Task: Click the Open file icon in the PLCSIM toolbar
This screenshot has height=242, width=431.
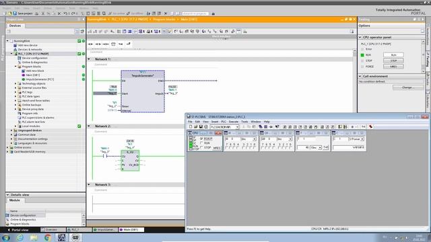Action: click(x=196, y=127)
